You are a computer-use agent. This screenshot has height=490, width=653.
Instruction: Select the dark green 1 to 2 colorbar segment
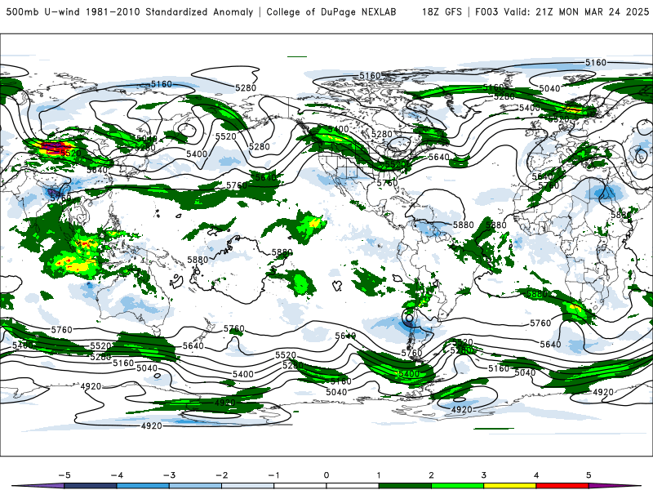[405, 486]
